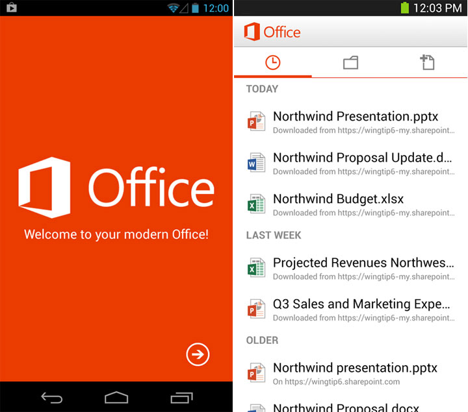The height and width of the screenshot is (412, 468).
Task: Switch to the New document tab
Action: tap(428, 62)
